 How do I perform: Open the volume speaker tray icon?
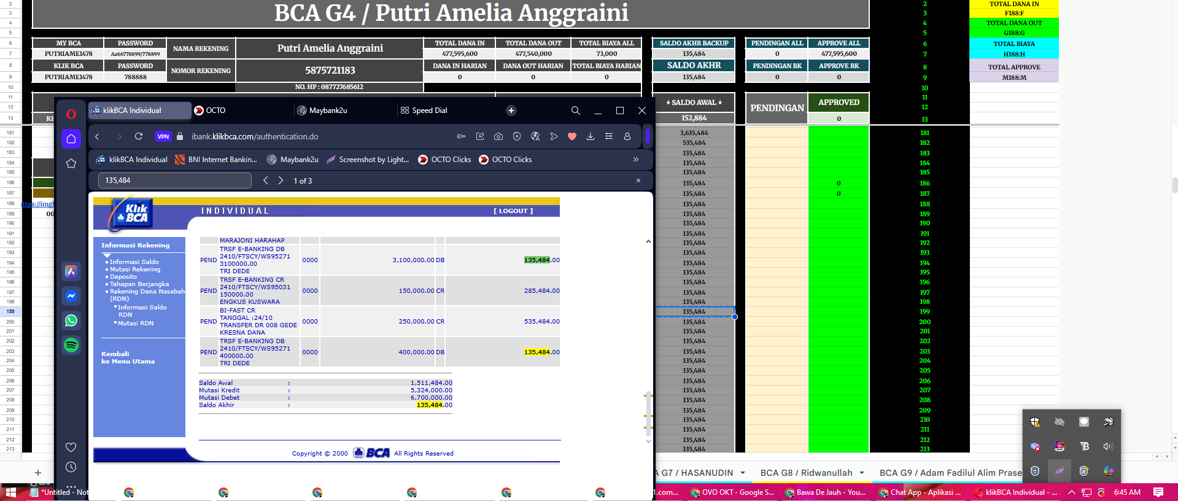pyautogui.click(x=1108, y=446)
